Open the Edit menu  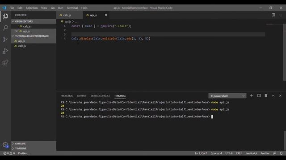click(x=20, y=8)
